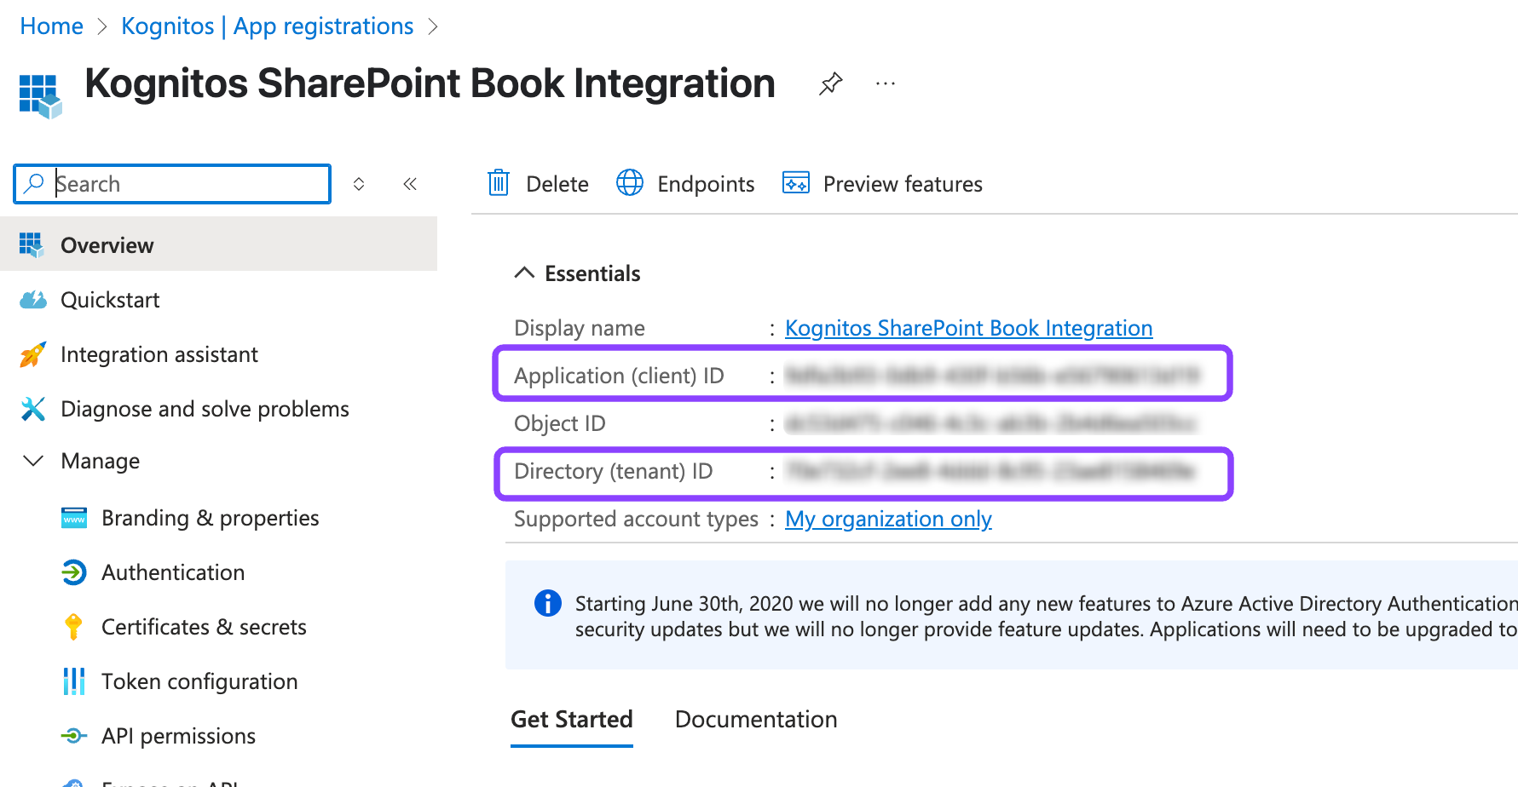Toggle expand/collapse all menu groups arrows
Screen dimensions: 1518x787
click(359, 184)
